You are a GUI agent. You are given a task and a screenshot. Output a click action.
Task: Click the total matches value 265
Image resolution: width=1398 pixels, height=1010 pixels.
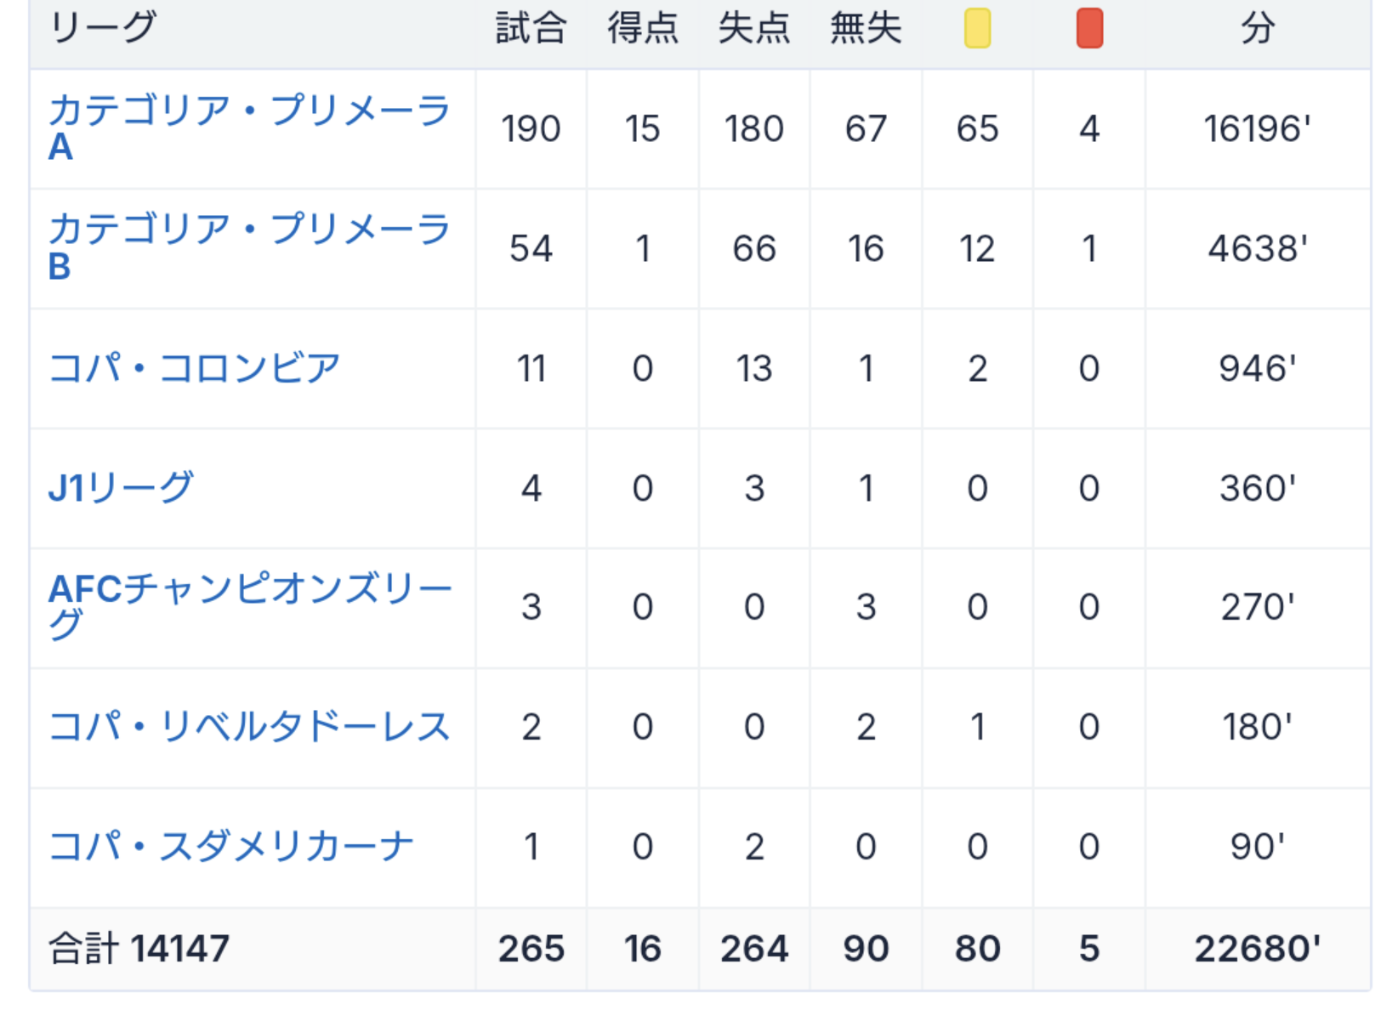[x=531, y=949]
